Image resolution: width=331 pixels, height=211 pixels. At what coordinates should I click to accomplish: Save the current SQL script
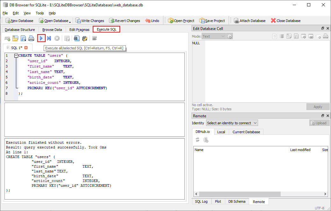coord(23,38)
